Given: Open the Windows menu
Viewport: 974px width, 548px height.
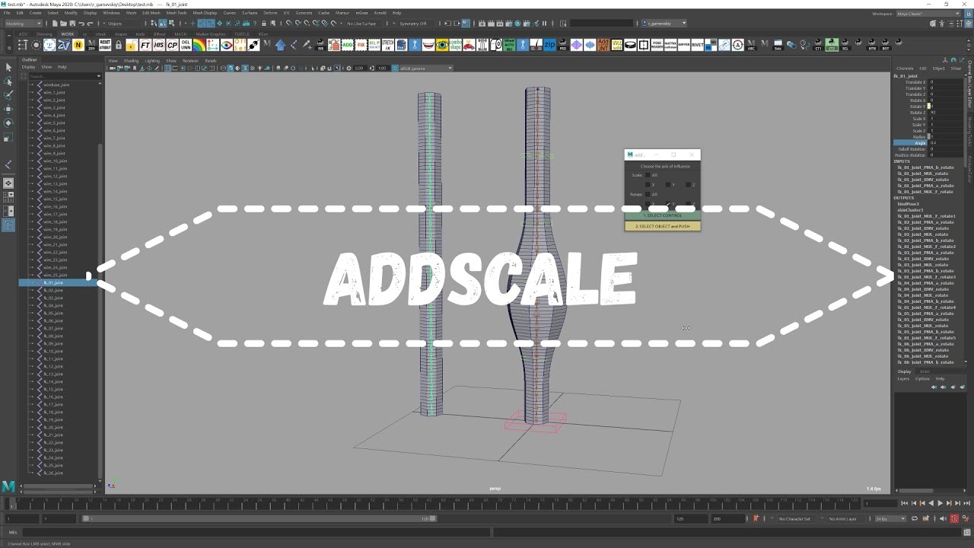Looking at the screenshot, I should tap(111, 13).
